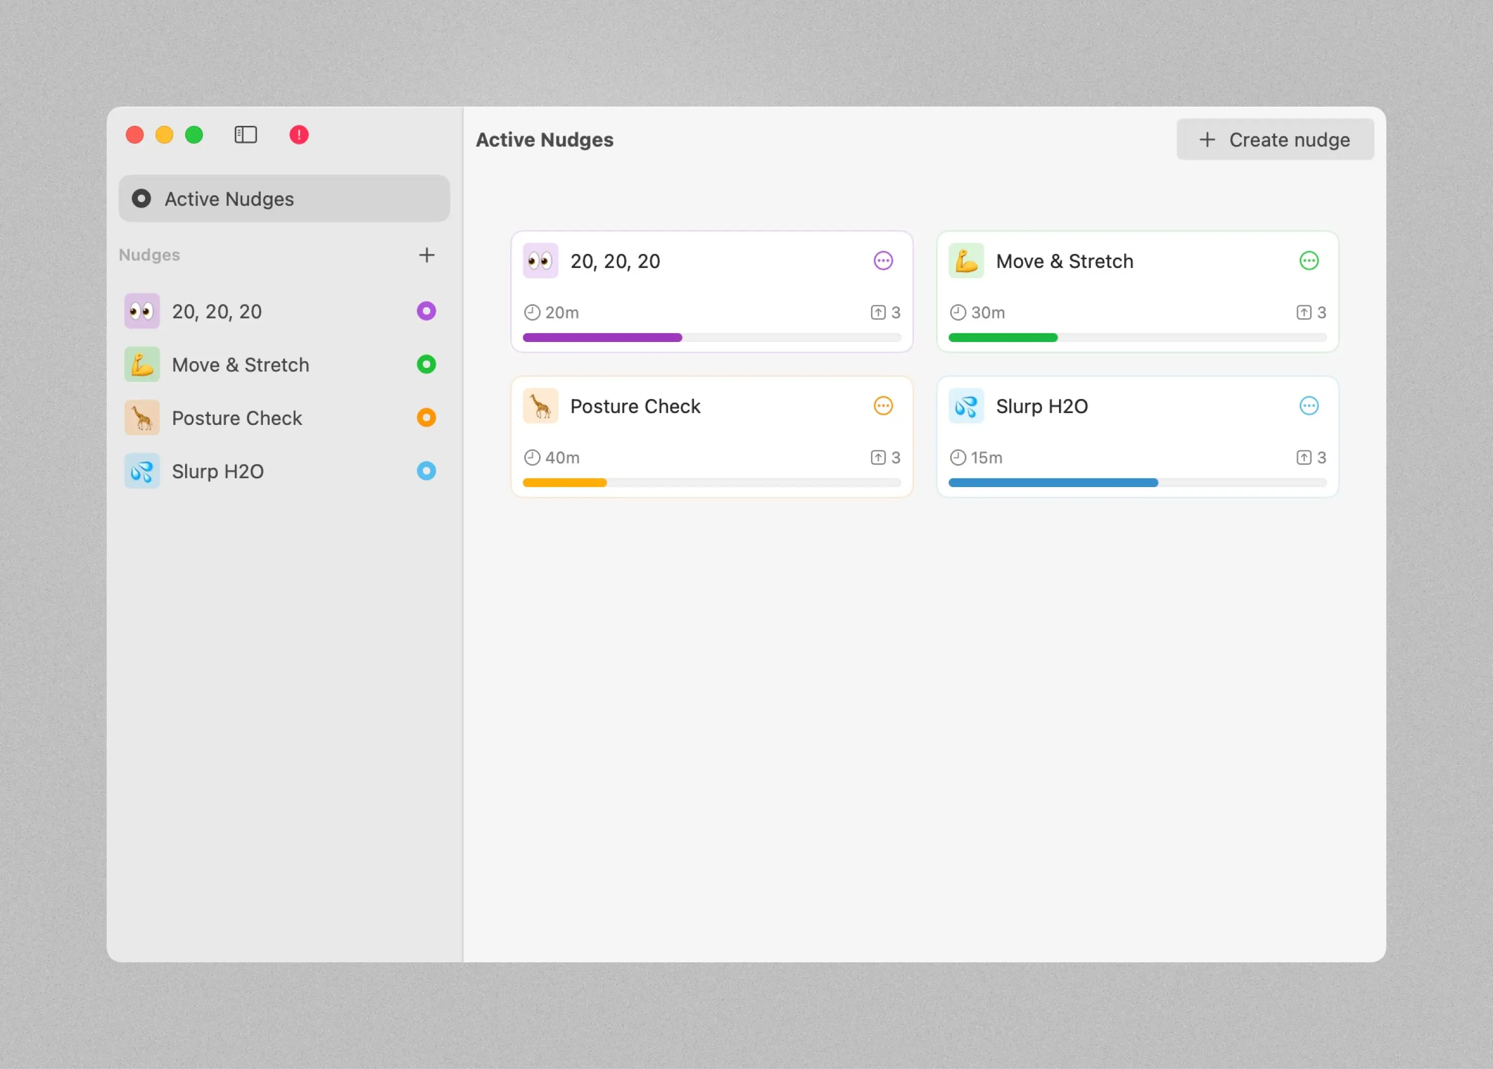1493x1069 pixels.
Task: Open the Slurp H2O card title
Action: (1041, 407)
